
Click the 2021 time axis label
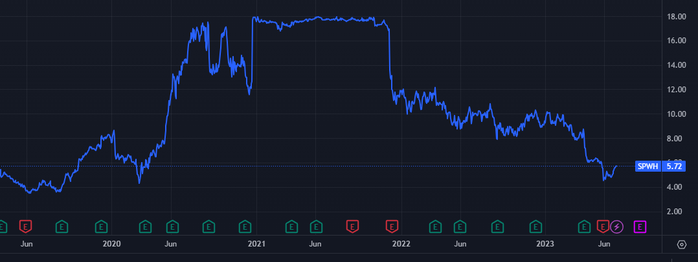pos(256,244)
